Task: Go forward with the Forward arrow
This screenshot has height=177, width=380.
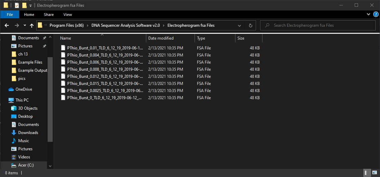Action: coord(17,25)
